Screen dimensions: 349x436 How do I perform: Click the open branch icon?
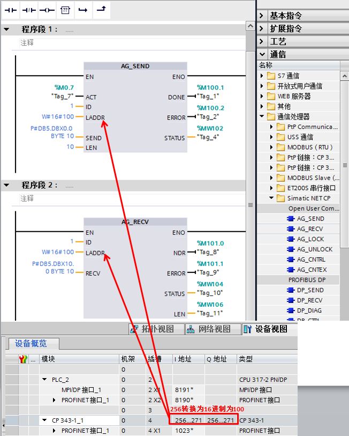point(82,10)
